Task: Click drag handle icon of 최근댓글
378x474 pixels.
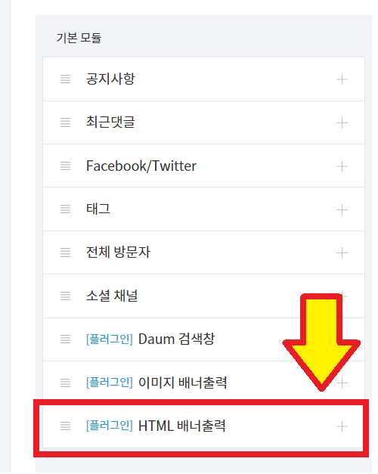Action: (x=65, y=122)
